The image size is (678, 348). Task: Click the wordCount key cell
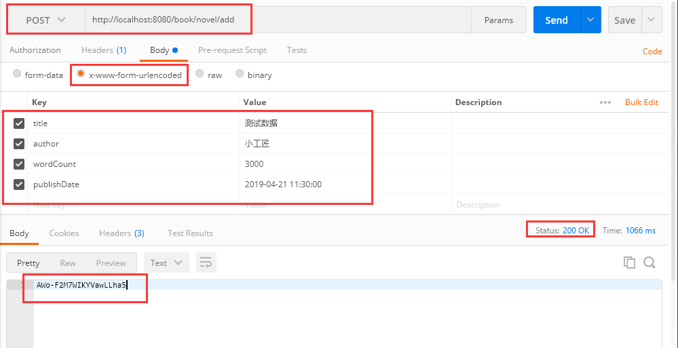[134, 164]
